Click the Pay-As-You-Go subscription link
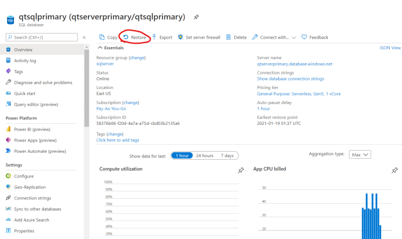Screen dimensions: 402x239 coord(111,108)
